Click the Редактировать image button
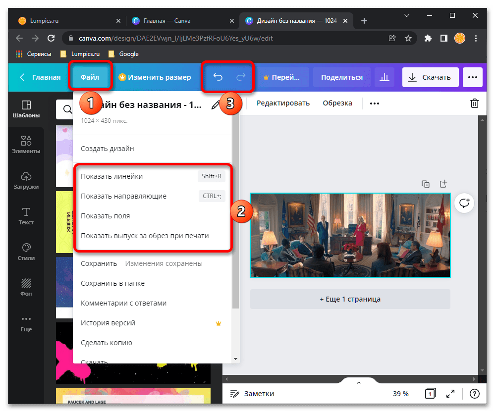 [283, 103]
